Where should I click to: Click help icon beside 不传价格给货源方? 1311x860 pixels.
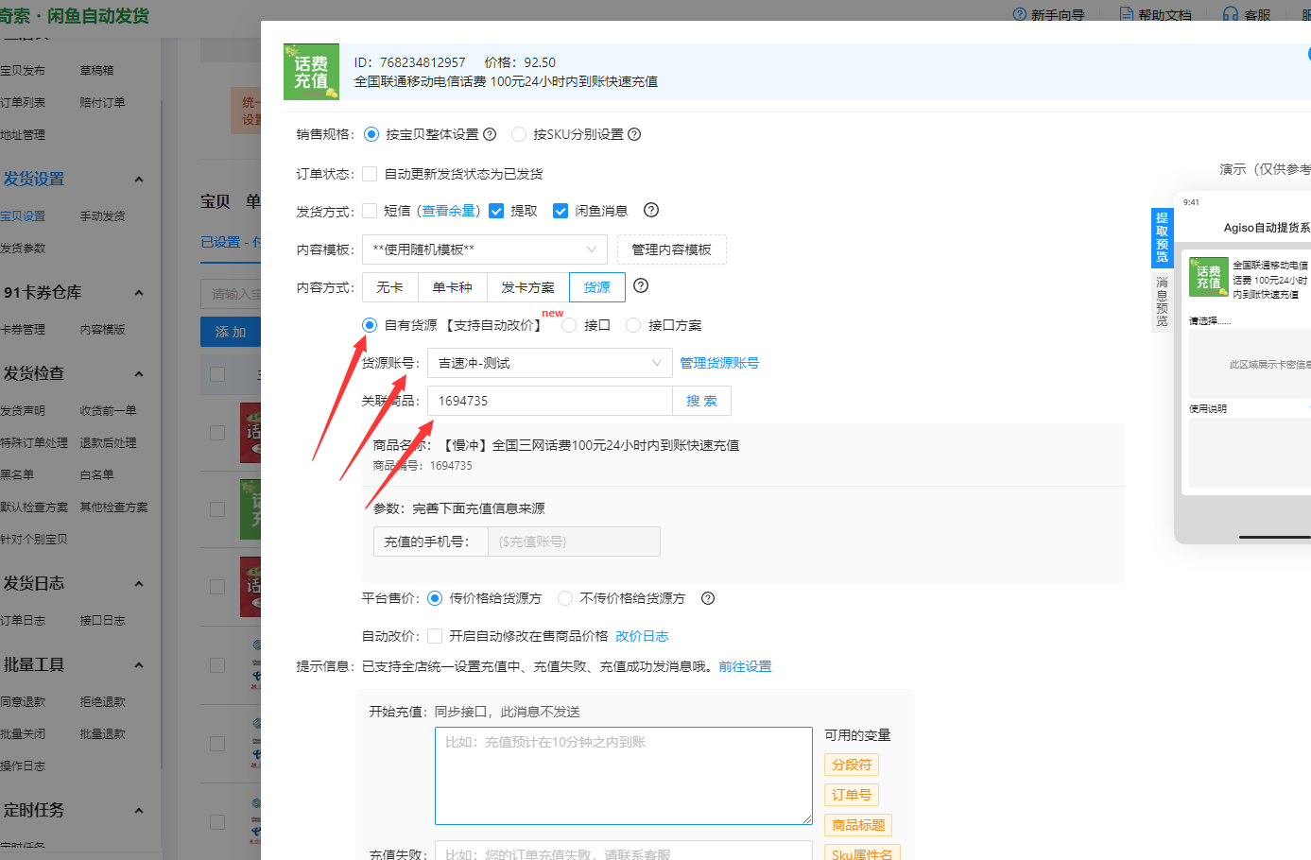click(x=708, y=598)
